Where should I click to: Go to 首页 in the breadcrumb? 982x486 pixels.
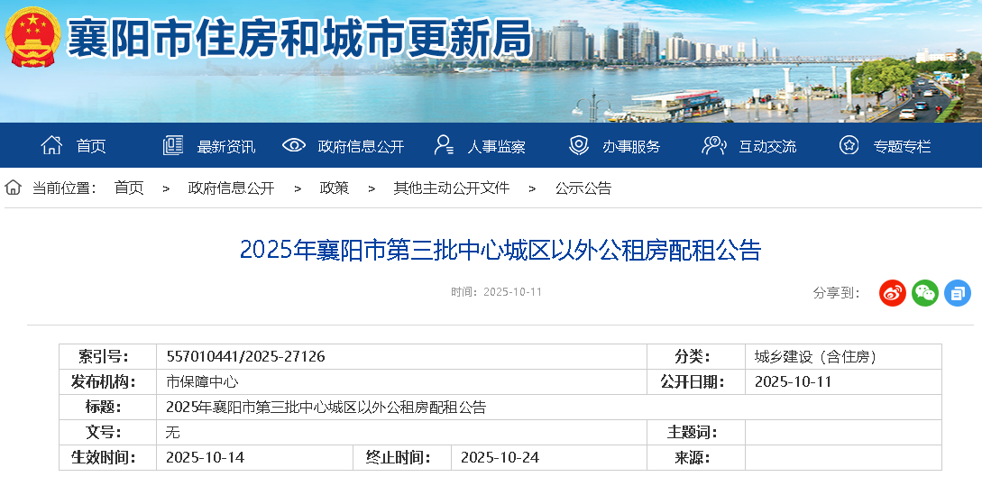coord(128,188)
